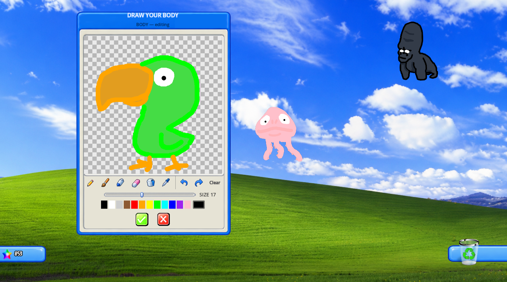Select the paintbrush tool

pos(105,183)
